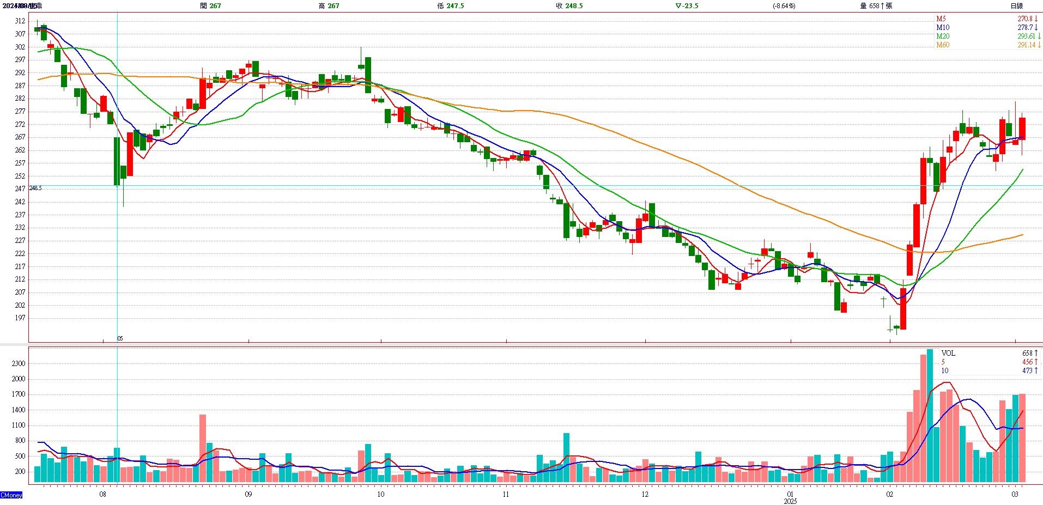Click the '312' price axis label
The width and height of the screenshot is (1043, 505).
point(20,21)
